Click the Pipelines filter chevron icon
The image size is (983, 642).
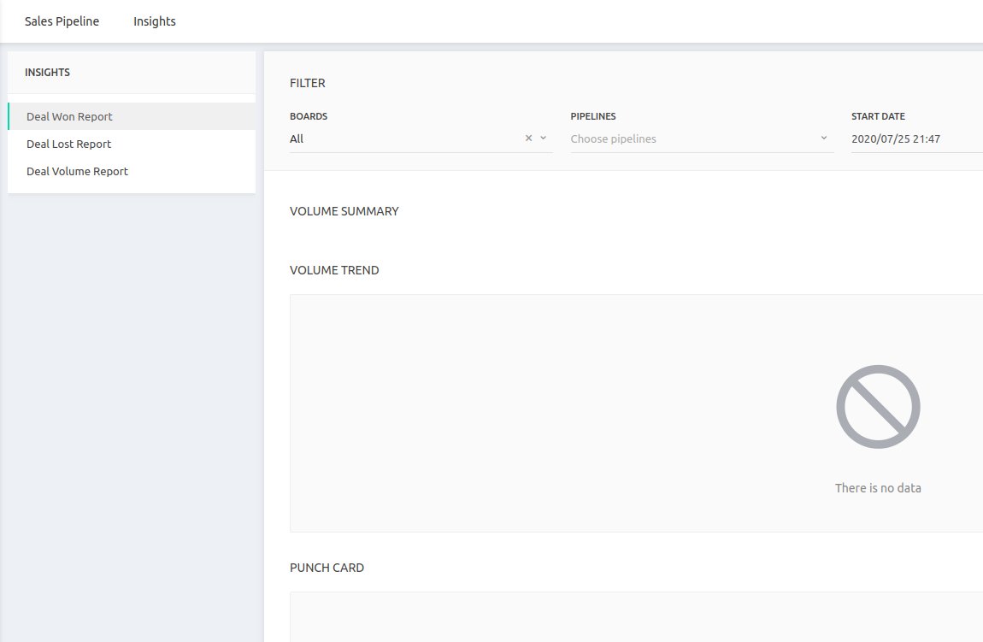coord(823,138)
